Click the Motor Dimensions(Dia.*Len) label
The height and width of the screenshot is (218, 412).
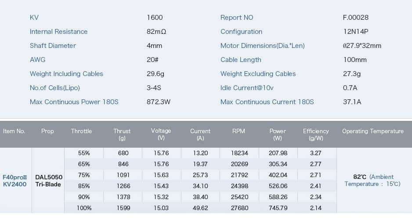tap(263, 46)
